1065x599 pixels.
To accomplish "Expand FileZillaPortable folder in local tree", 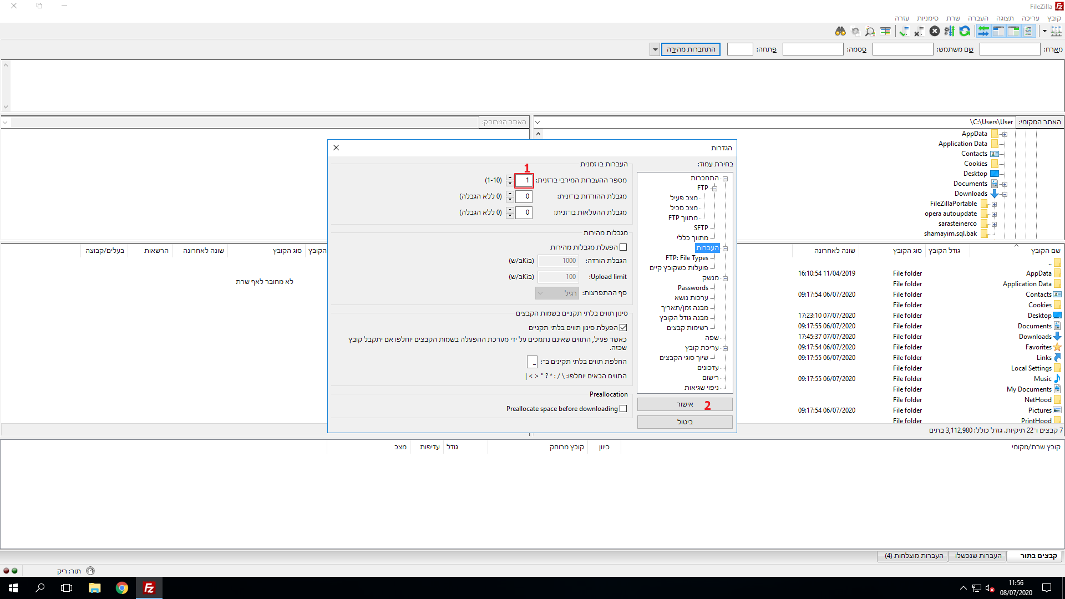I will coord(994,204).
